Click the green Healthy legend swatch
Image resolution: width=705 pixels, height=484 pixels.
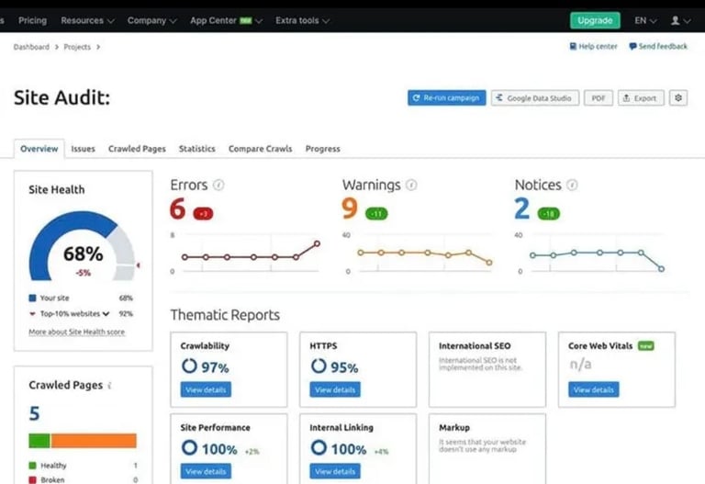pyautogui.click(x=32, y=466)
